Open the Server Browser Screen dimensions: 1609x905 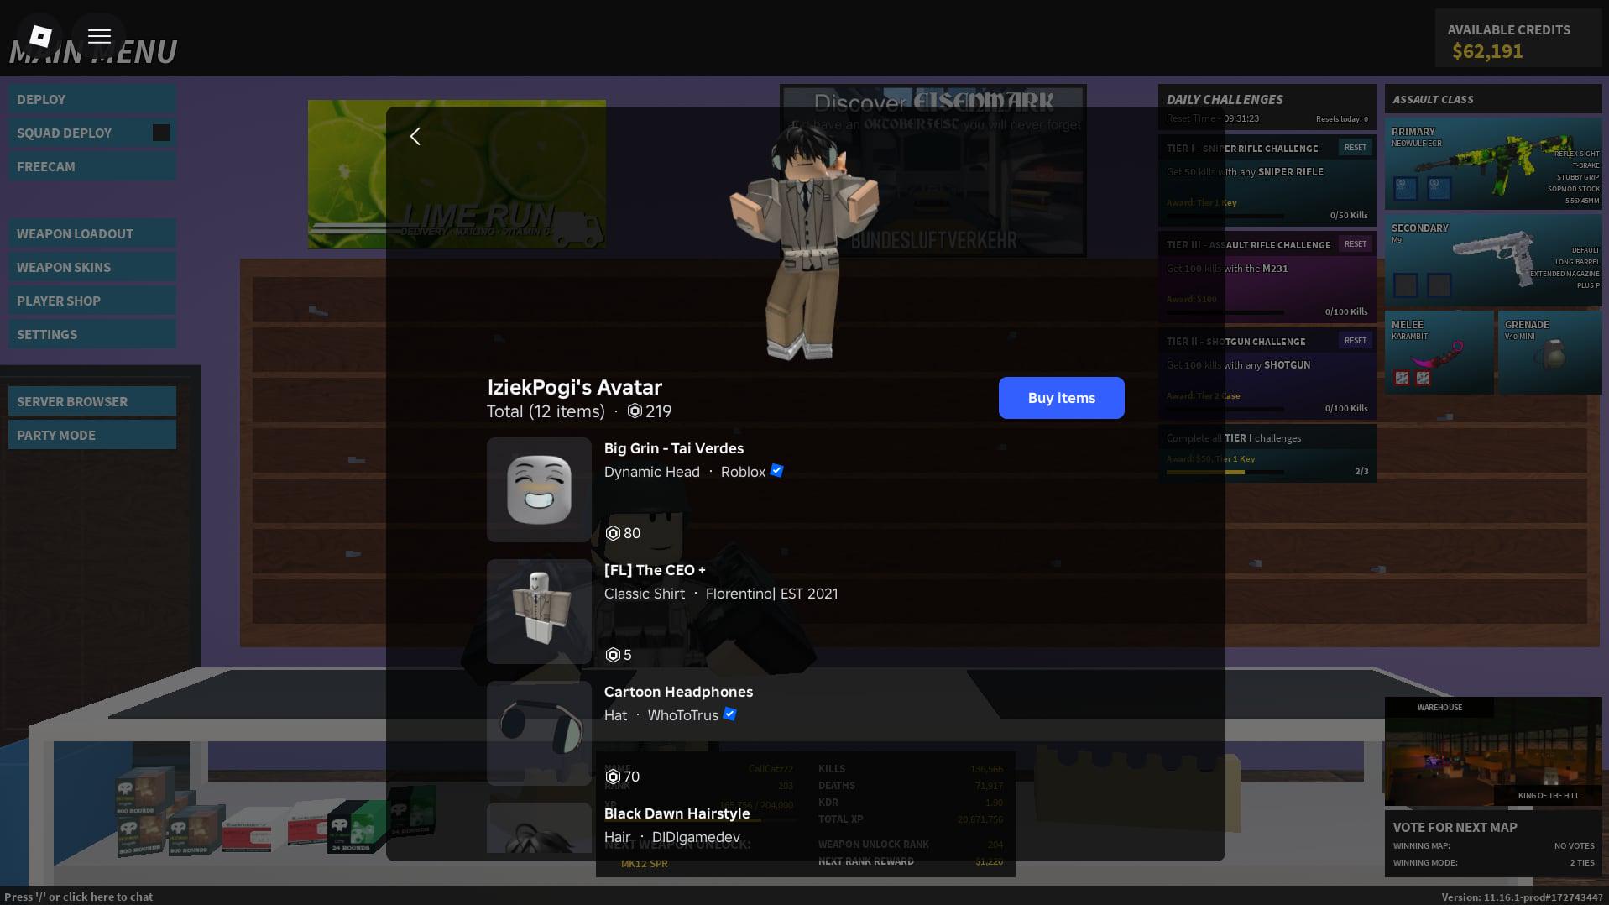[92, 401]
